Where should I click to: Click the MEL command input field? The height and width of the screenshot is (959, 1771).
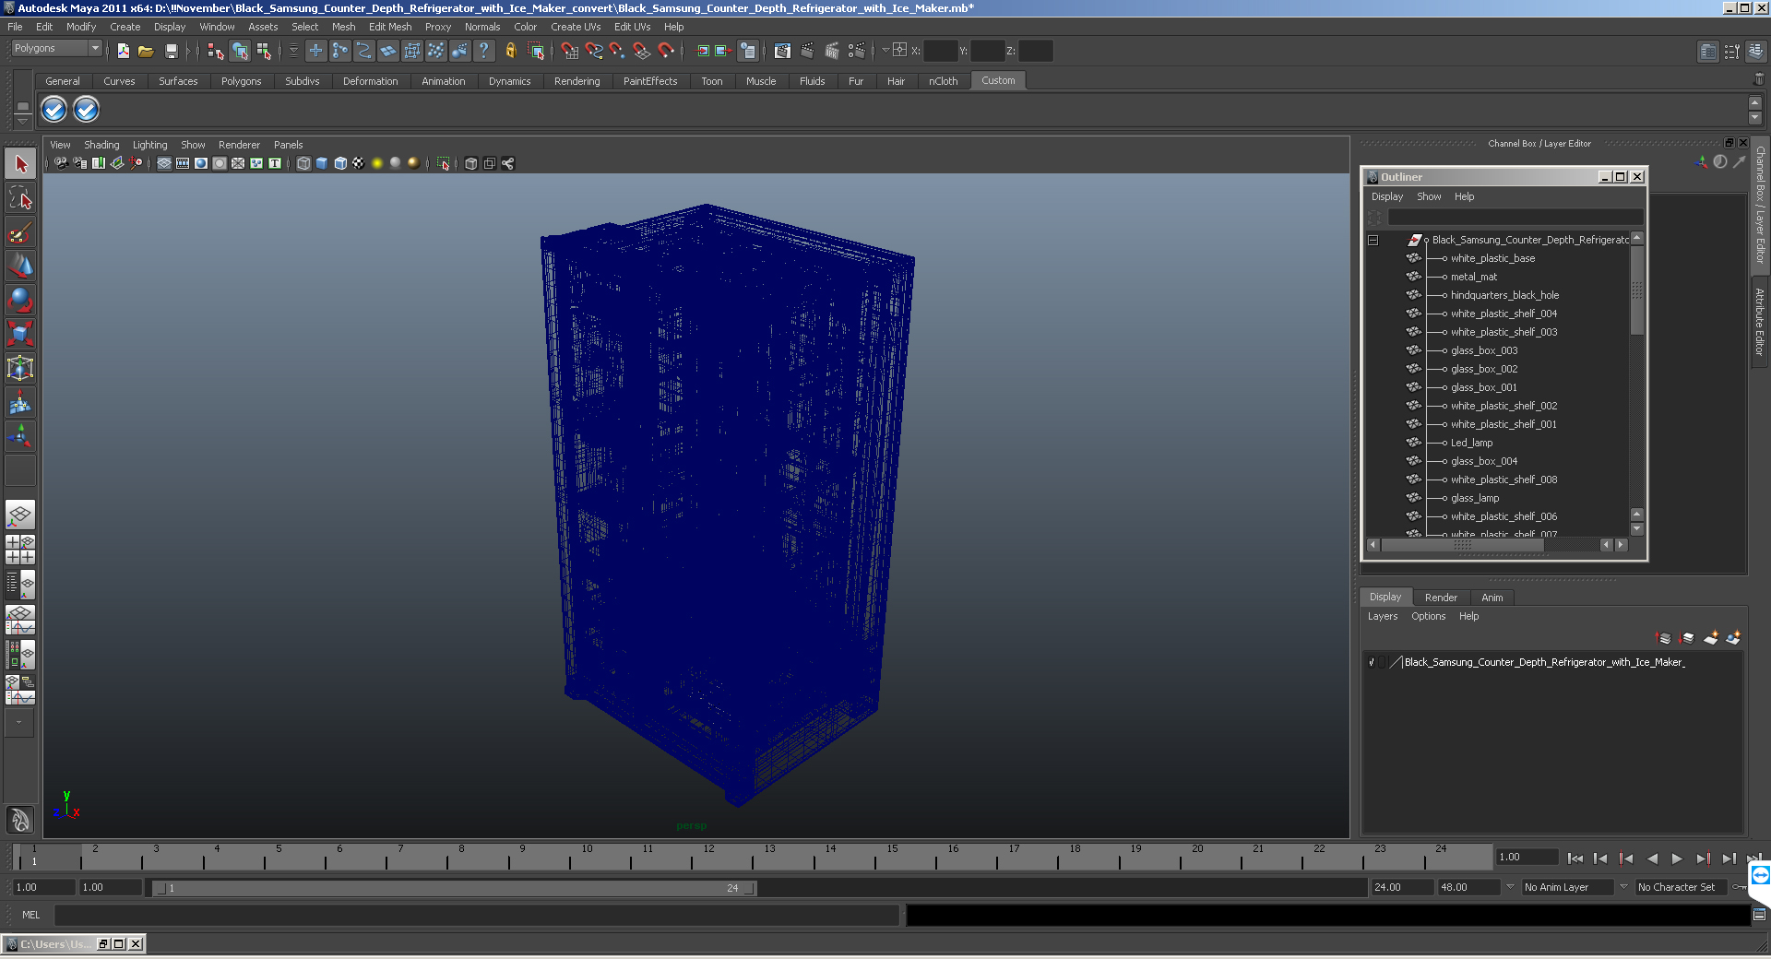click(477, 915)
